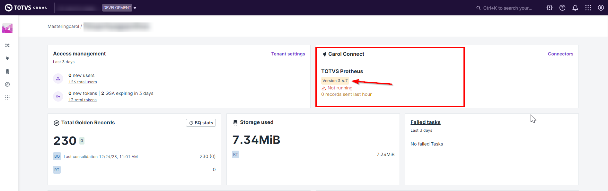Open the database storage sidebar icon
608x191 pixels.
[x=7, y=71]
